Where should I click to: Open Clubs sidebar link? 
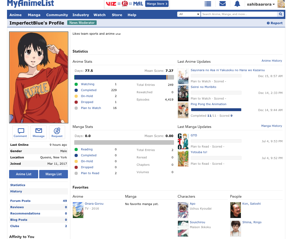[x=15, y=226]
